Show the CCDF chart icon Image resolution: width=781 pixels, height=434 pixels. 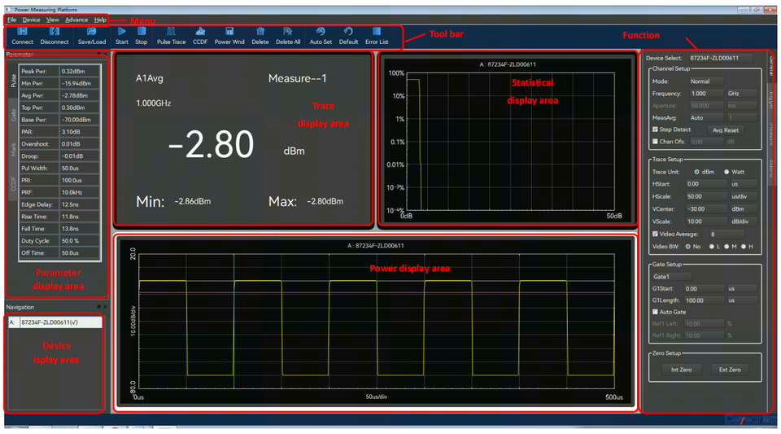[x=200, y=32]
